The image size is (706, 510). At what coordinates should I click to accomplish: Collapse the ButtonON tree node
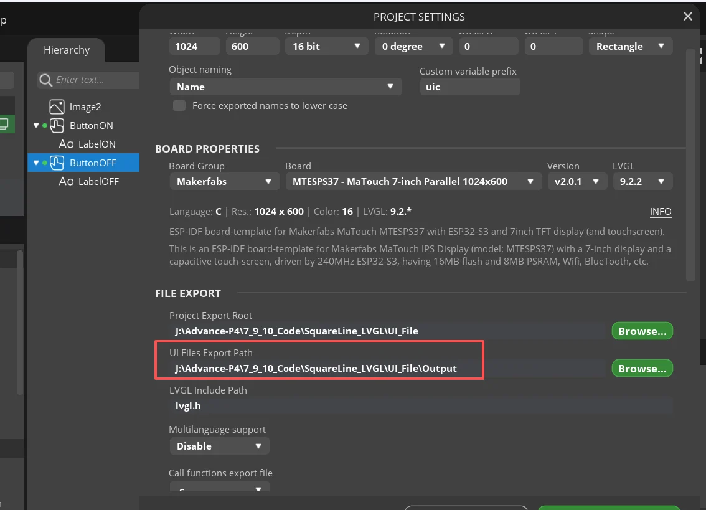(x=37, y=126)
